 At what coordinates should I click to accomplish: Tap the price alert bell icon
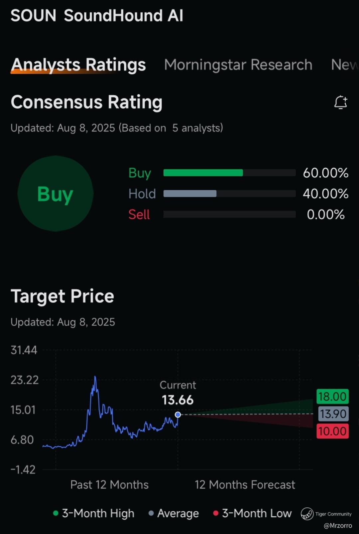[341, 102]
